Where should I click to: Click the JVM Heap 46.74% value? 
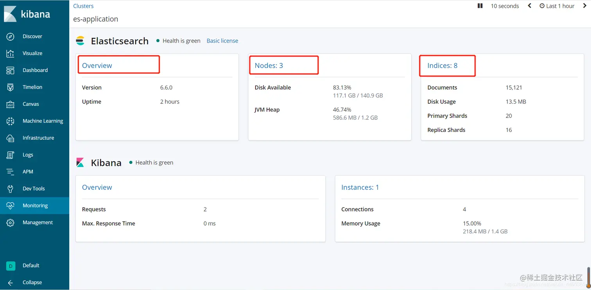342,110
